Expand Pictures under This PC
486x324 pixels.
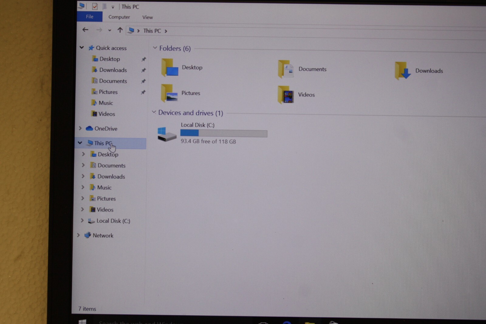[x=83, y=198]
